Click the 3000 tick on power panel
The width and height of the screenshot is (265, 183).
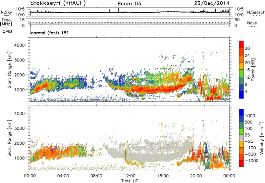pyautogui.click(x=20, y=60)
